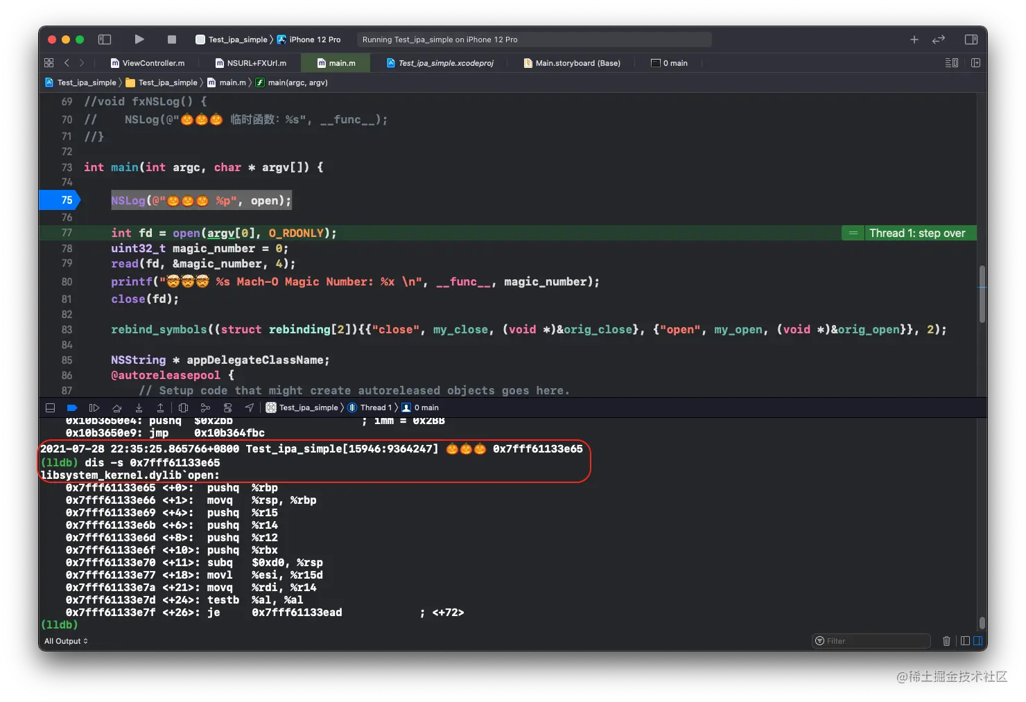Open Debug View Hierarchy

[183, 407]
